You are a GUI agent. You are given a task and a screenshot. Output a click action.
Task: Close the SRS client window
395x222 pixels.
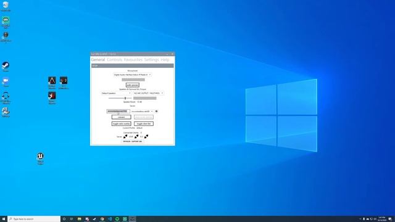(172, 54)
